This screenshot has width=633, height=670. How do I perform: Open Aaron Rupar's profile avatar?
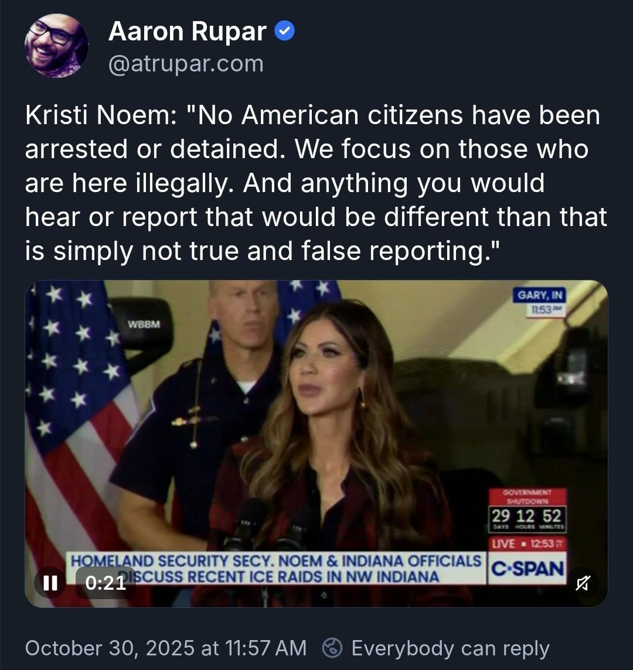coord(56,45)
